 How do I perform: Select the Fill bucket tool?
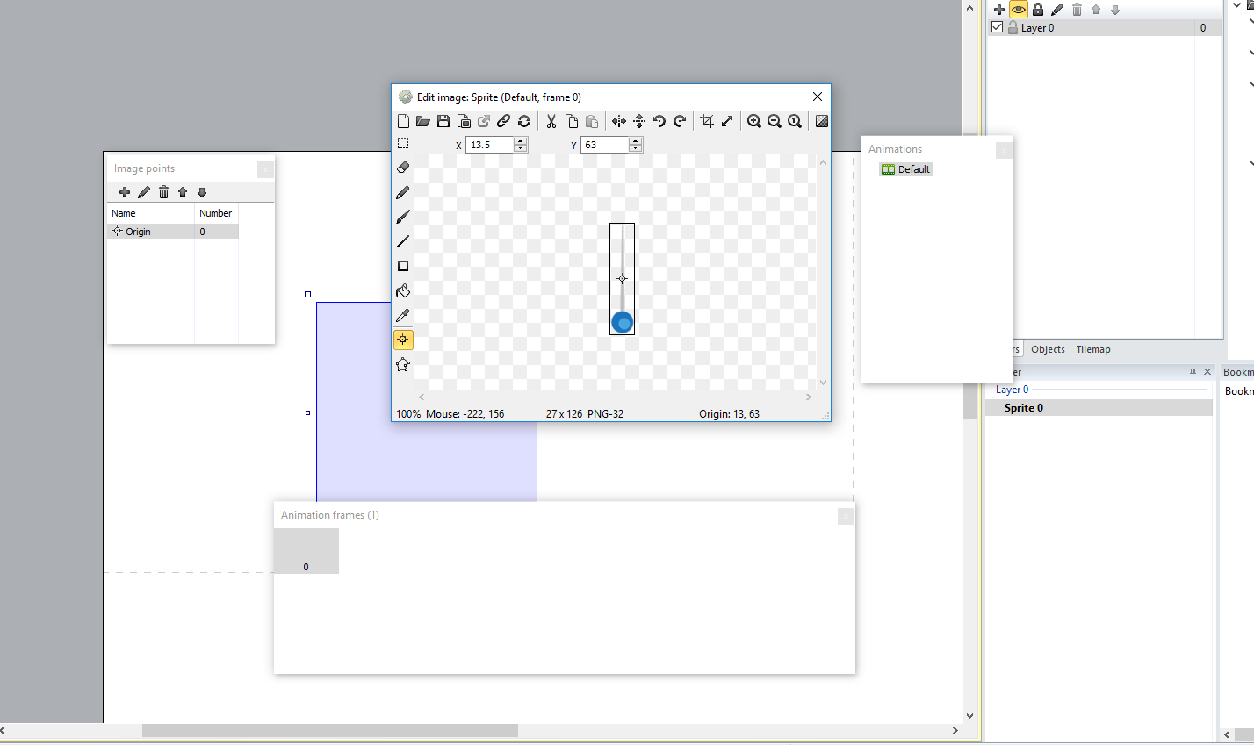pos(403,290)
